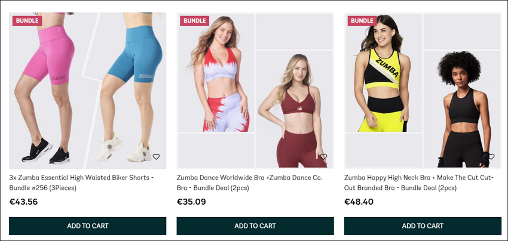Favorite the Happy High Neck Bra bundle
The image size is (508, 241).
coord(491,156)
